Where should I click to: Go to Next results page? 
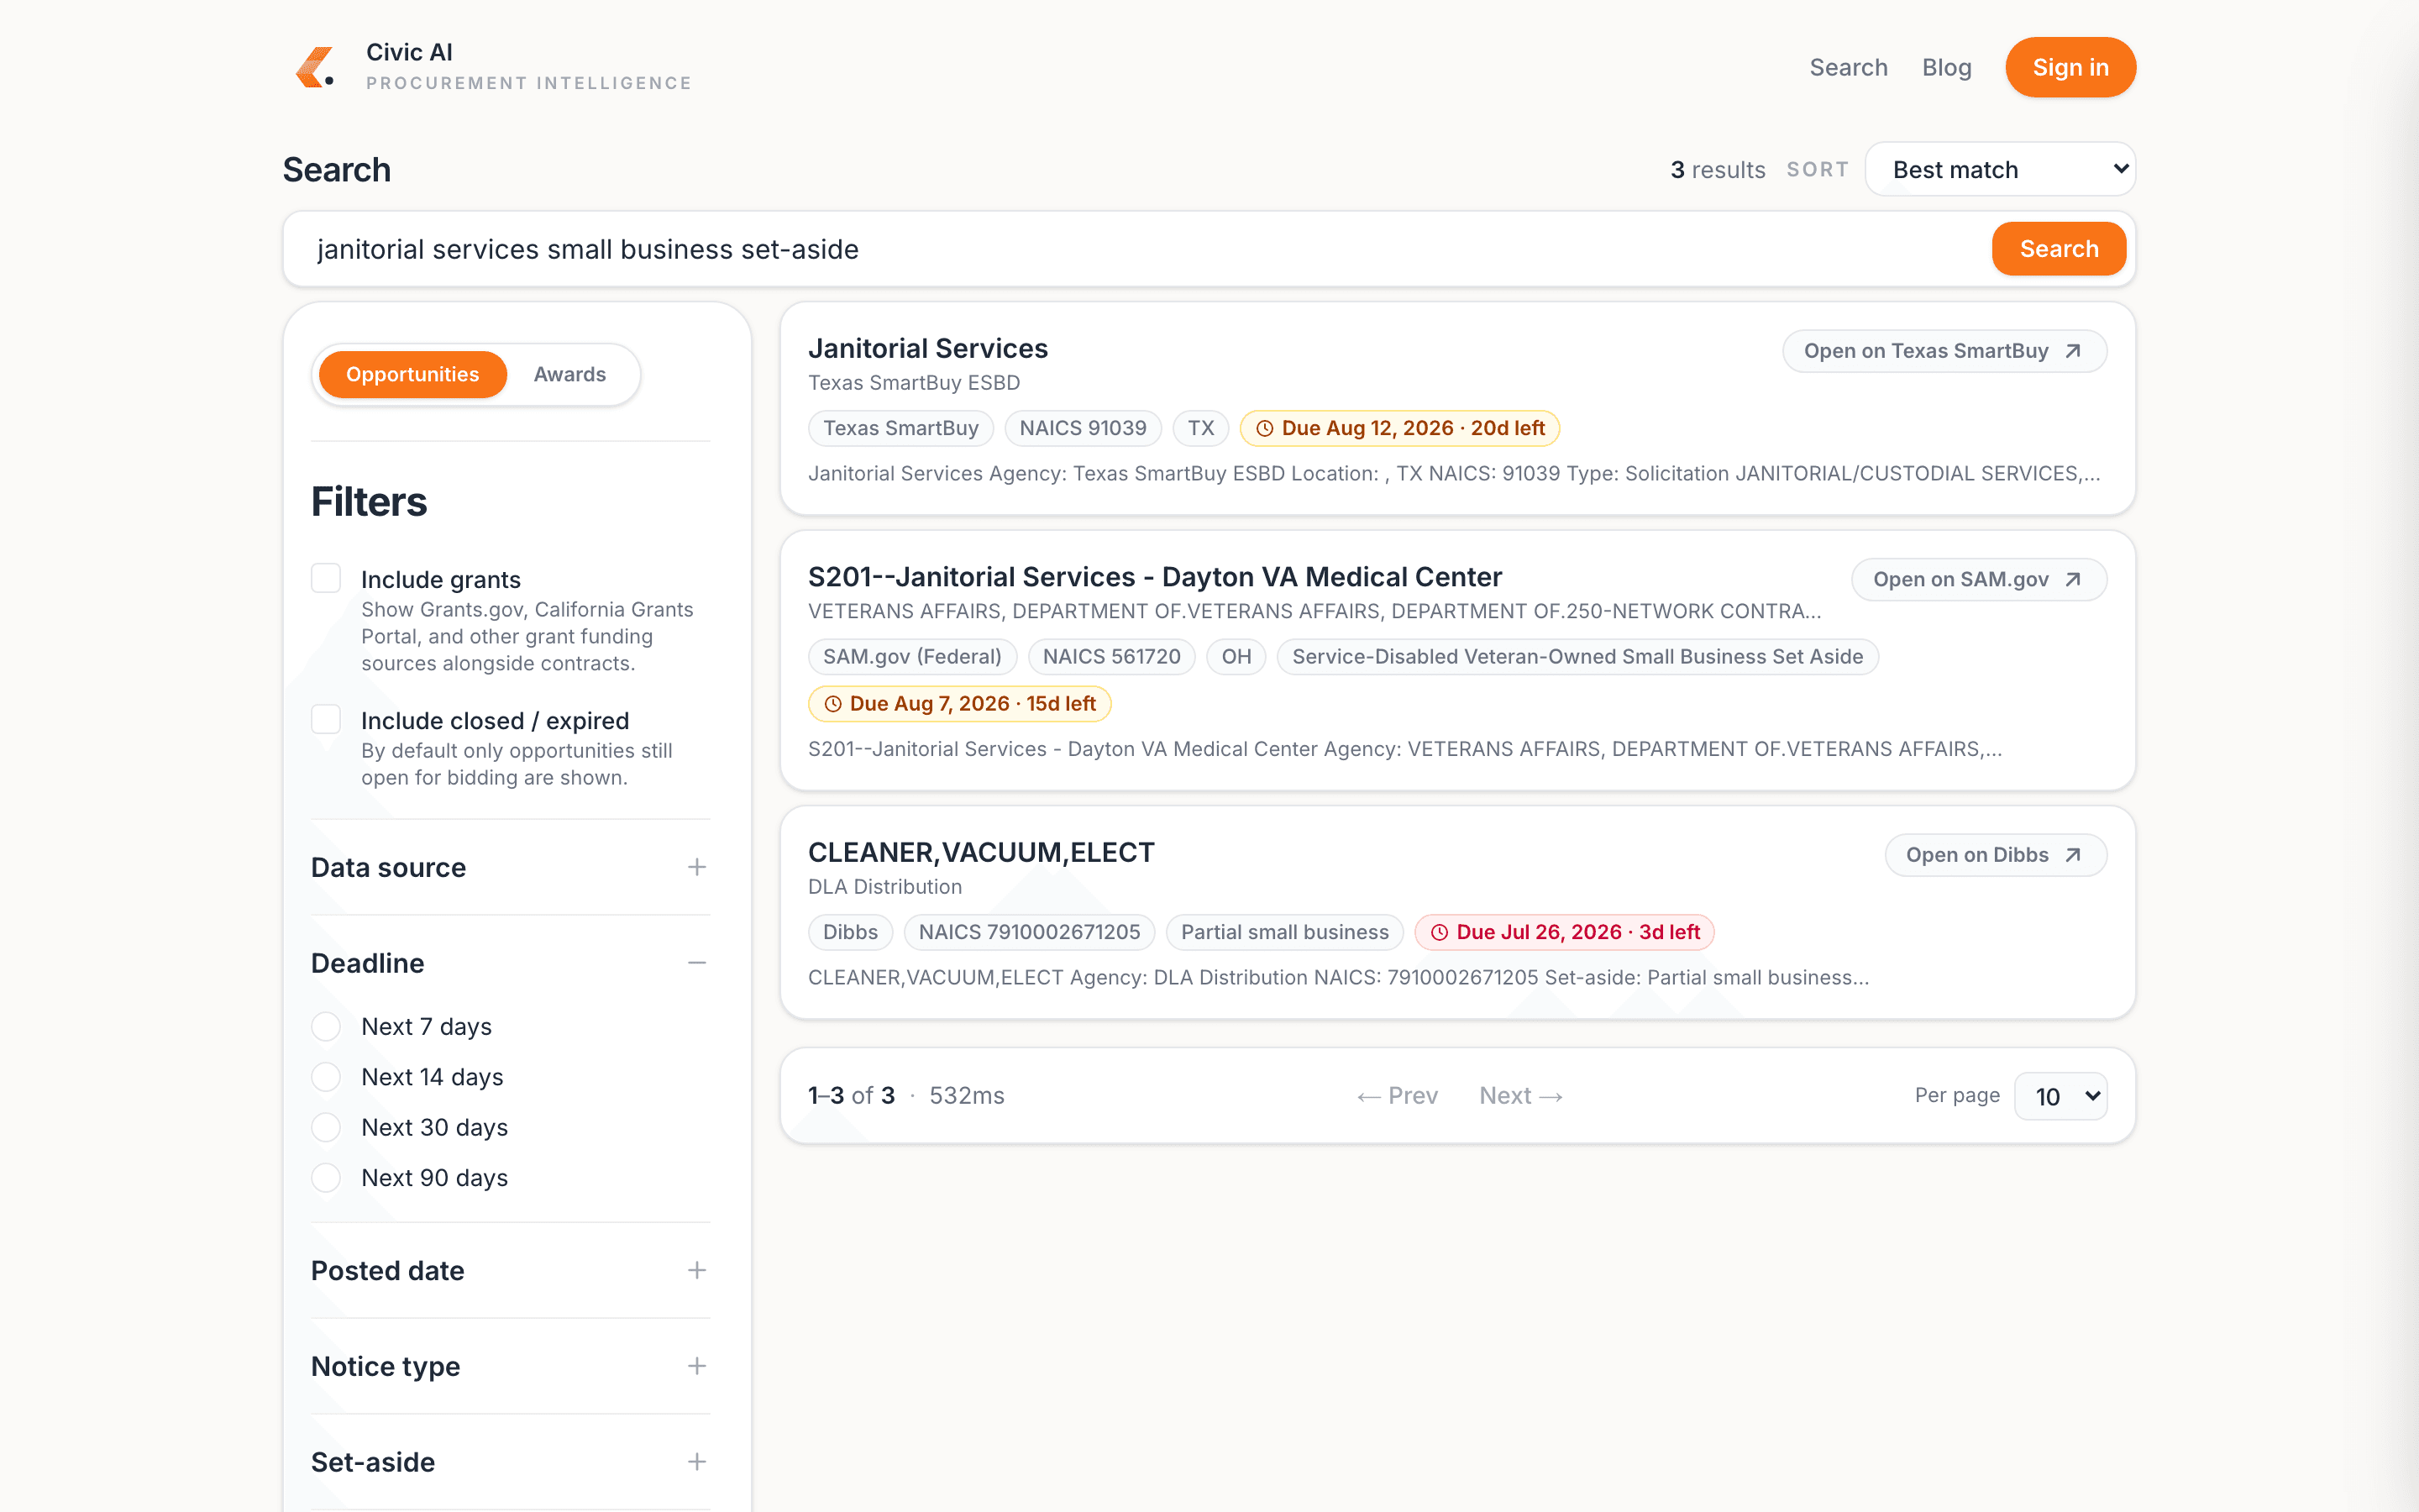[1520, 1096]
